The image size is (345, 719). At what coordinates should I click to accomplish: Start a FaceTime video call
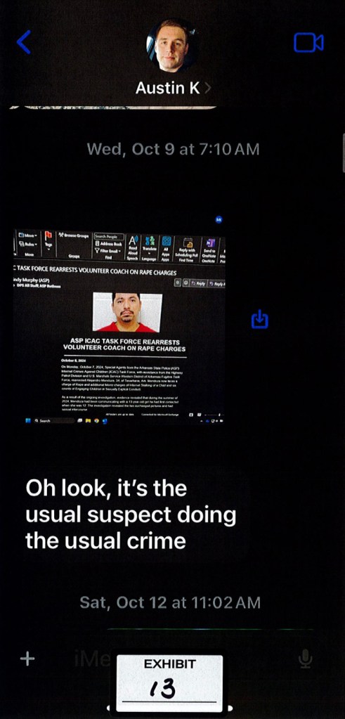point(308,43)
